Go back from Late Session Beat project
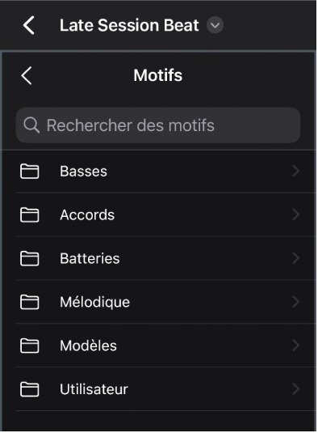This screenshot has height=433, width=318. (x=29, y=25)
